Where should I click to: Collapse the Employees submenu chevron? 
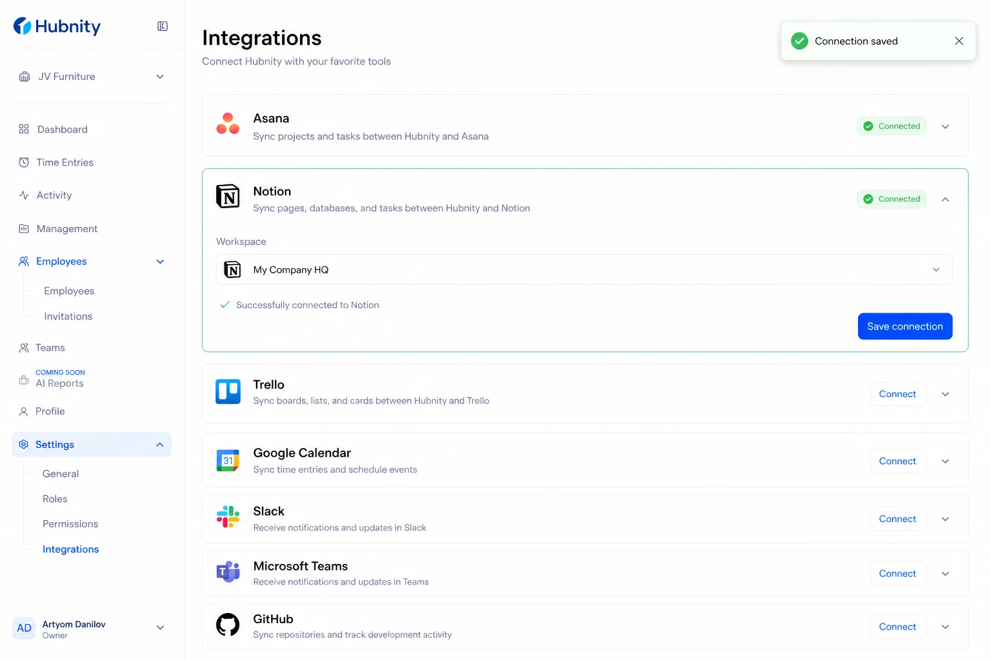pos(160,262)
